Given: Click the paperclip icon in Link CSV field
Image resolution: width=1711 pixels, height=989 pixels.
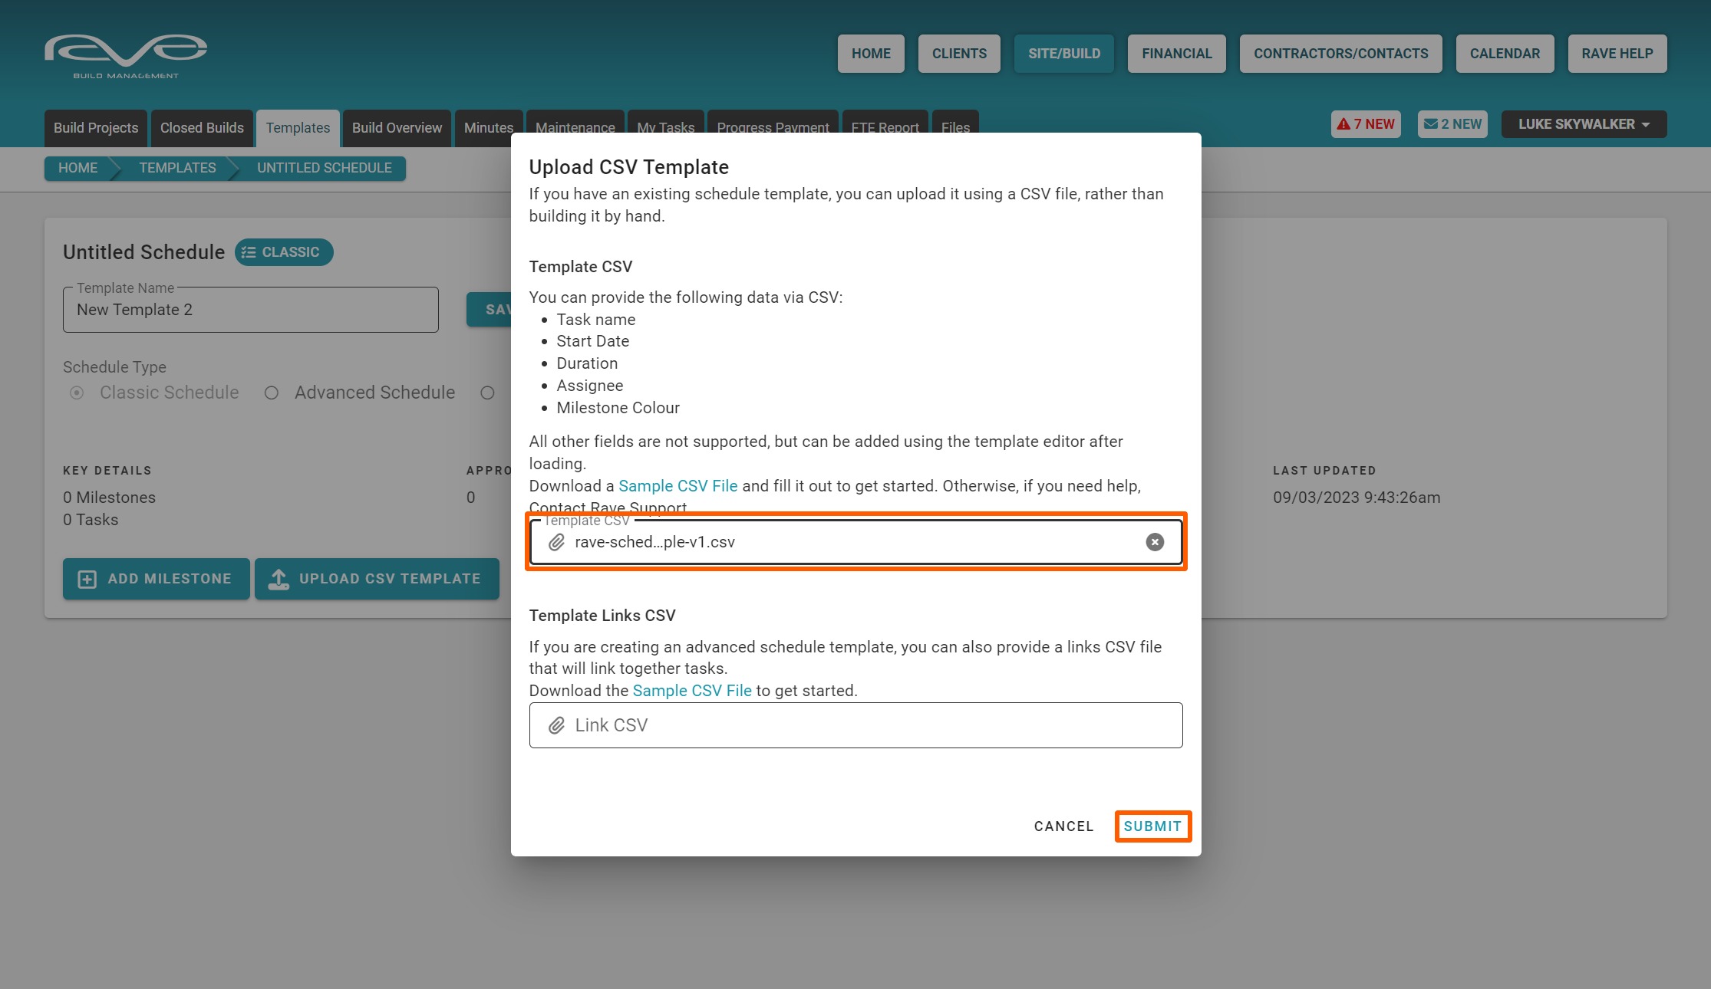Looking at the screenshot, I should point(556,725).
